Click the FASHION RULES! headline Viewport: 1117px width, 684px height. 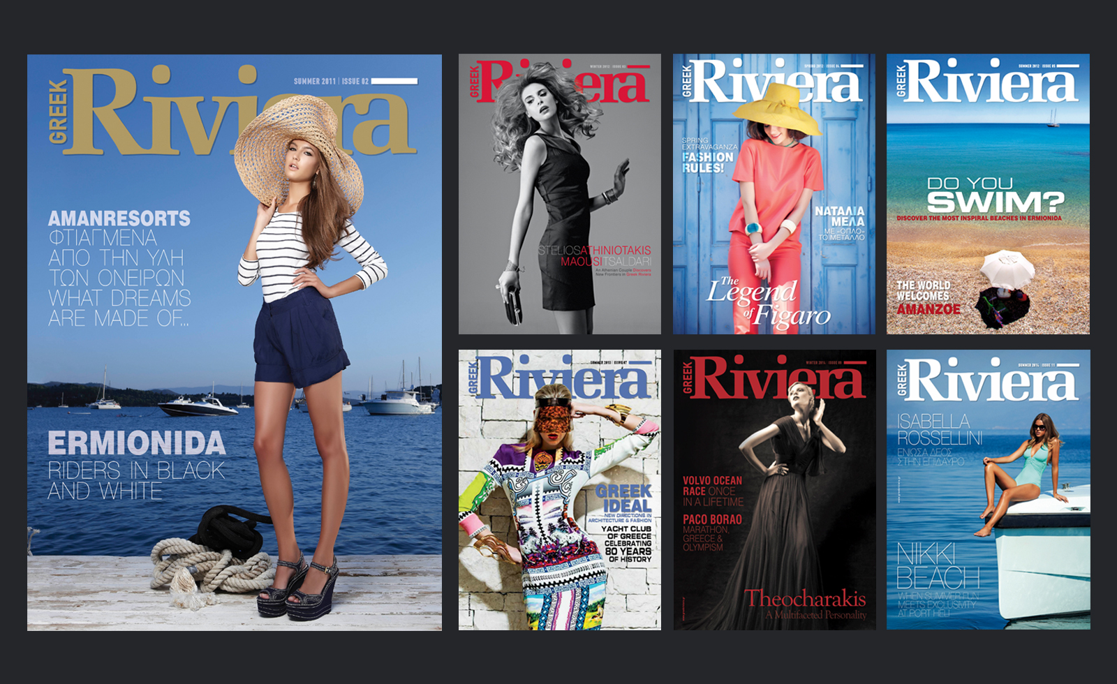[x=708, y=163]
